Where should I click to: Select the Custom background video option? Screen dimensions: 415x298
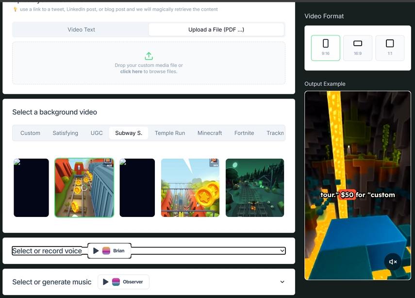(30, 132)
